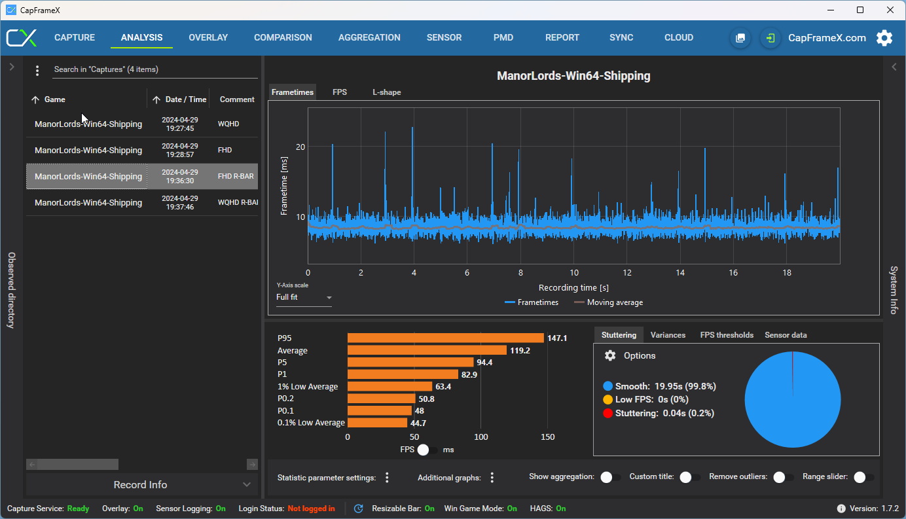Open the settings gear icon
The image size is (906, 519).
pos(884,38)
